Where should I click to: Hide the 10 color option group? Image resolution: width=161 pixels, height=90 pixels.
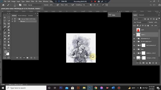tap(134, 41)
